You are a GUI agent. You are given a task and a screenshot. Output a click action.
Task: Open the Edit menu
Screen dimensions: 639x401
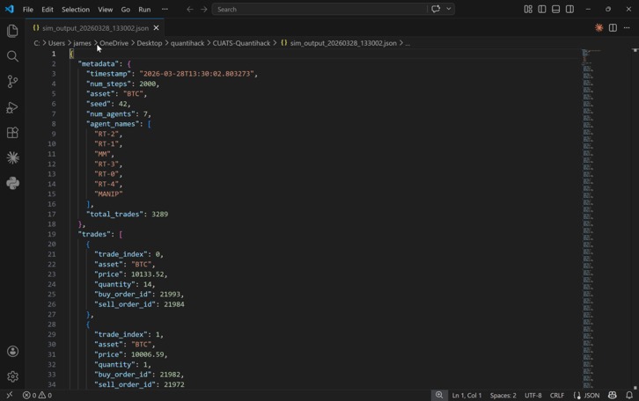point(48,10)
